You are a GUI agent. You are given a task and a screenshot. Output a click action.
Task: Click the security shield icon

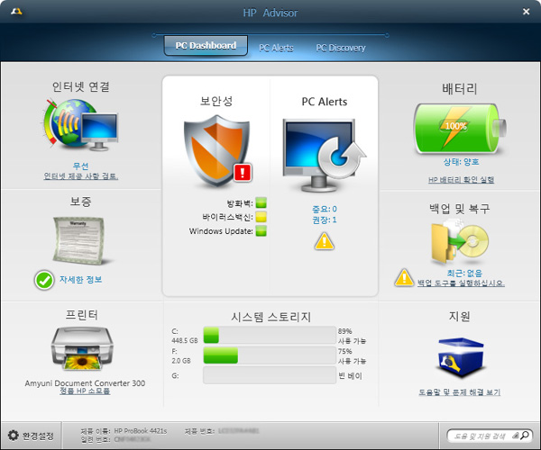coord(216,150)
